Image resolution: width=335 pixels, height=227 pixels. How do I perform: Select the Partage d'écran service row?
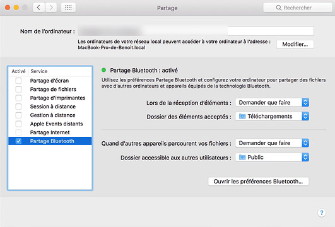(x=50, y=81)
